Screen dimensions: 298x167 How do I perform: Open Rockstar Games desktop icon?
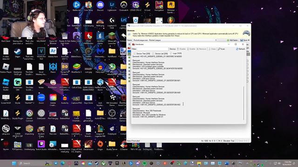tap(171, 7)
